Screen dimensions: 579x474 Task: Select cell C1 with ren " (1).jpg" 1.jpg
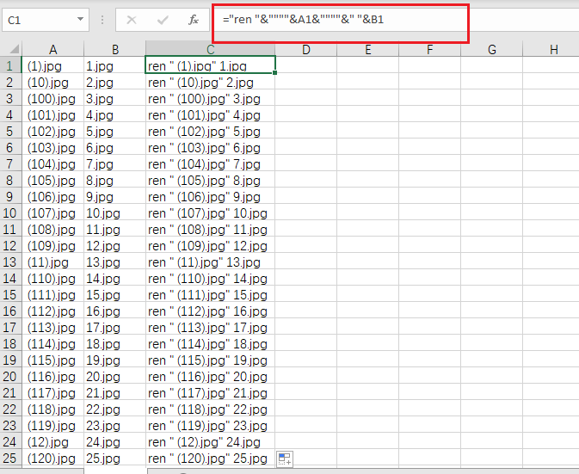tap(210, 65)
